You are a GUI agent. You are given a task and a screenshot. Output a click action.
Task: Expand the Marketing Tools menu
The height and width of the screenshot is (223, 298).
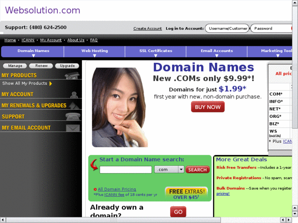pyautogui.click(x=270, y=52)
